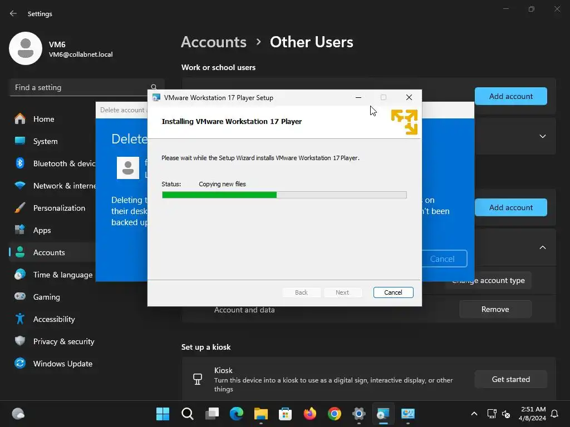This screenshot has width=570, height=427.
Task: Open the notifications bell
Action: [554, 414]
